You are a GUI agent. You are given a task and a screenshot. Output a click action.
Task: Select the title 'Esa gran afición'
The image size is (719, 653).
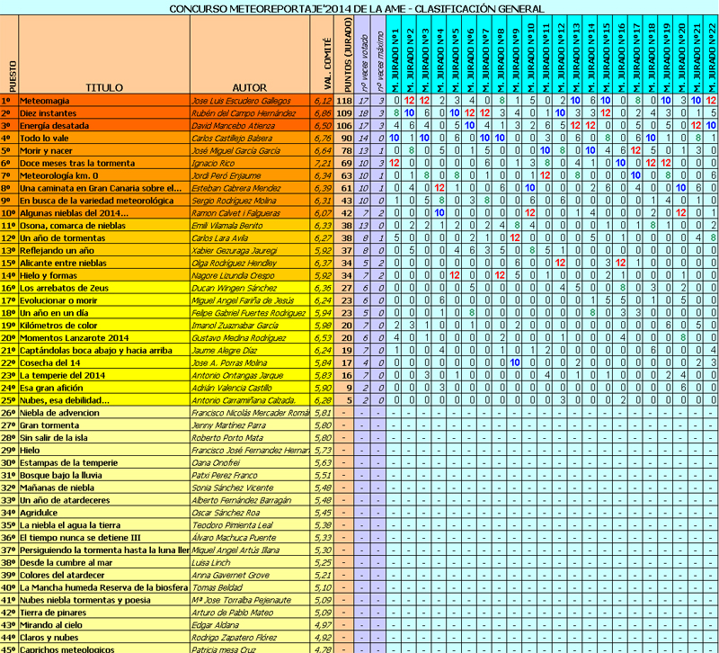(x=51, y=388)
